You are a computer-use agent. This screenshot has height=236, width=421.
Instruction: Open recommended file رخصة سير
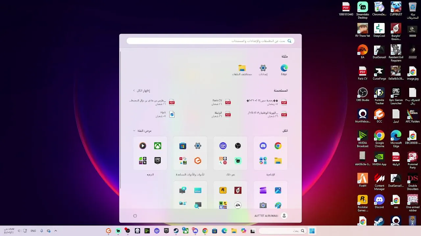267,102
